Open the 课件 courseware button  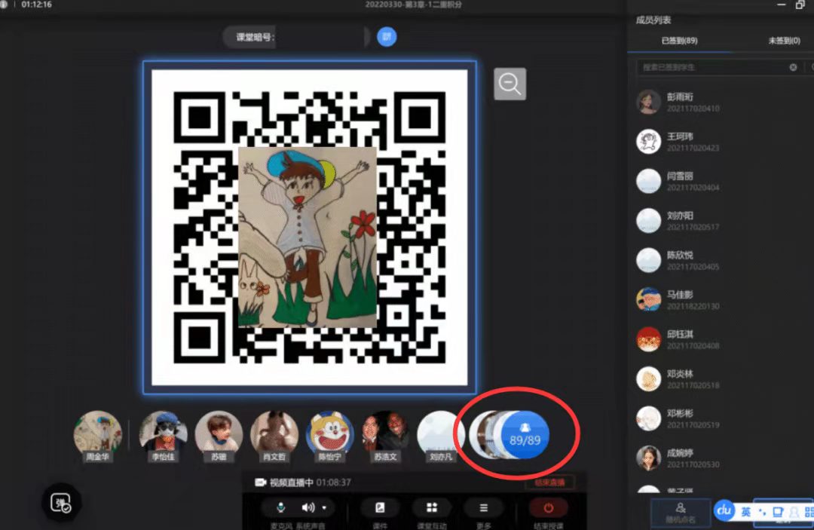click(x=380, y=507)
